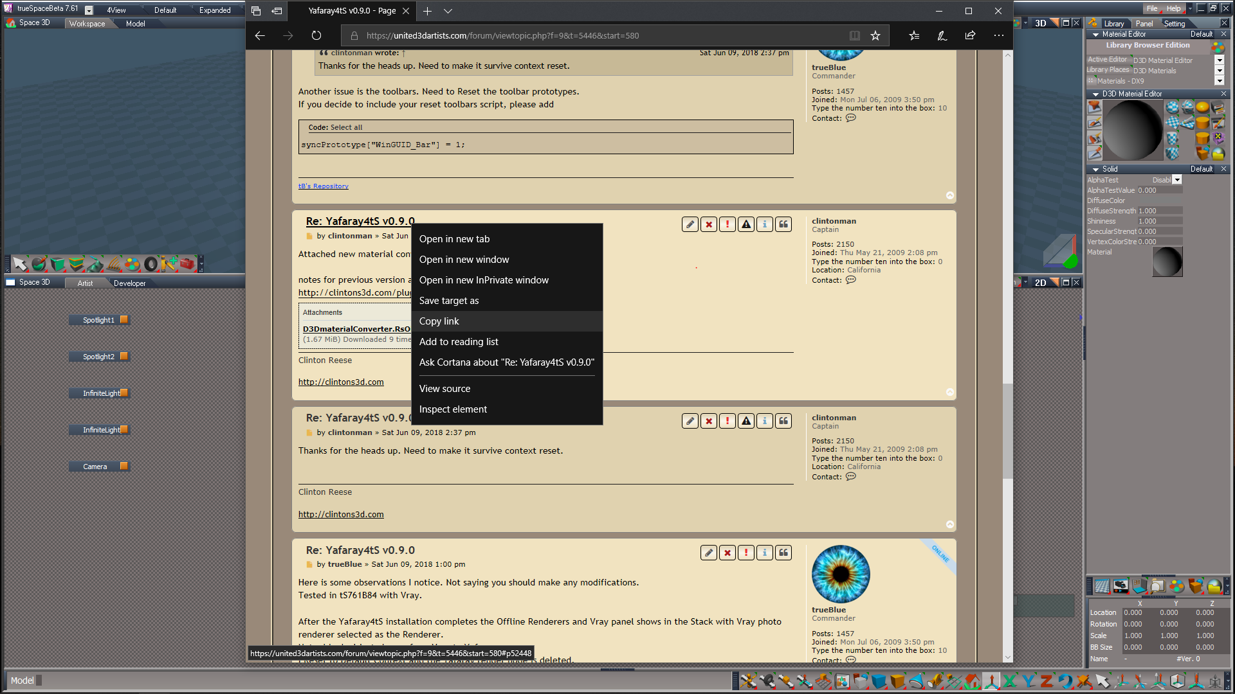Click the Solid Material color swatch
Screen dimensions: 1235x694
click(1167, 262)
